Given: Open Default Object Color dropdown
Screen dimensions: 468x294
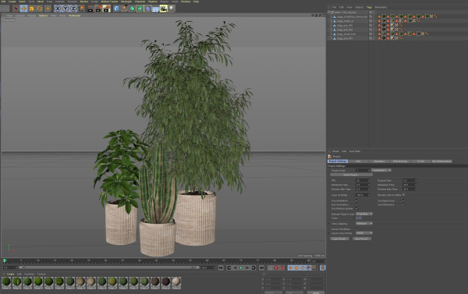Looking at the screenshot, I should click(x=363, y=214).
